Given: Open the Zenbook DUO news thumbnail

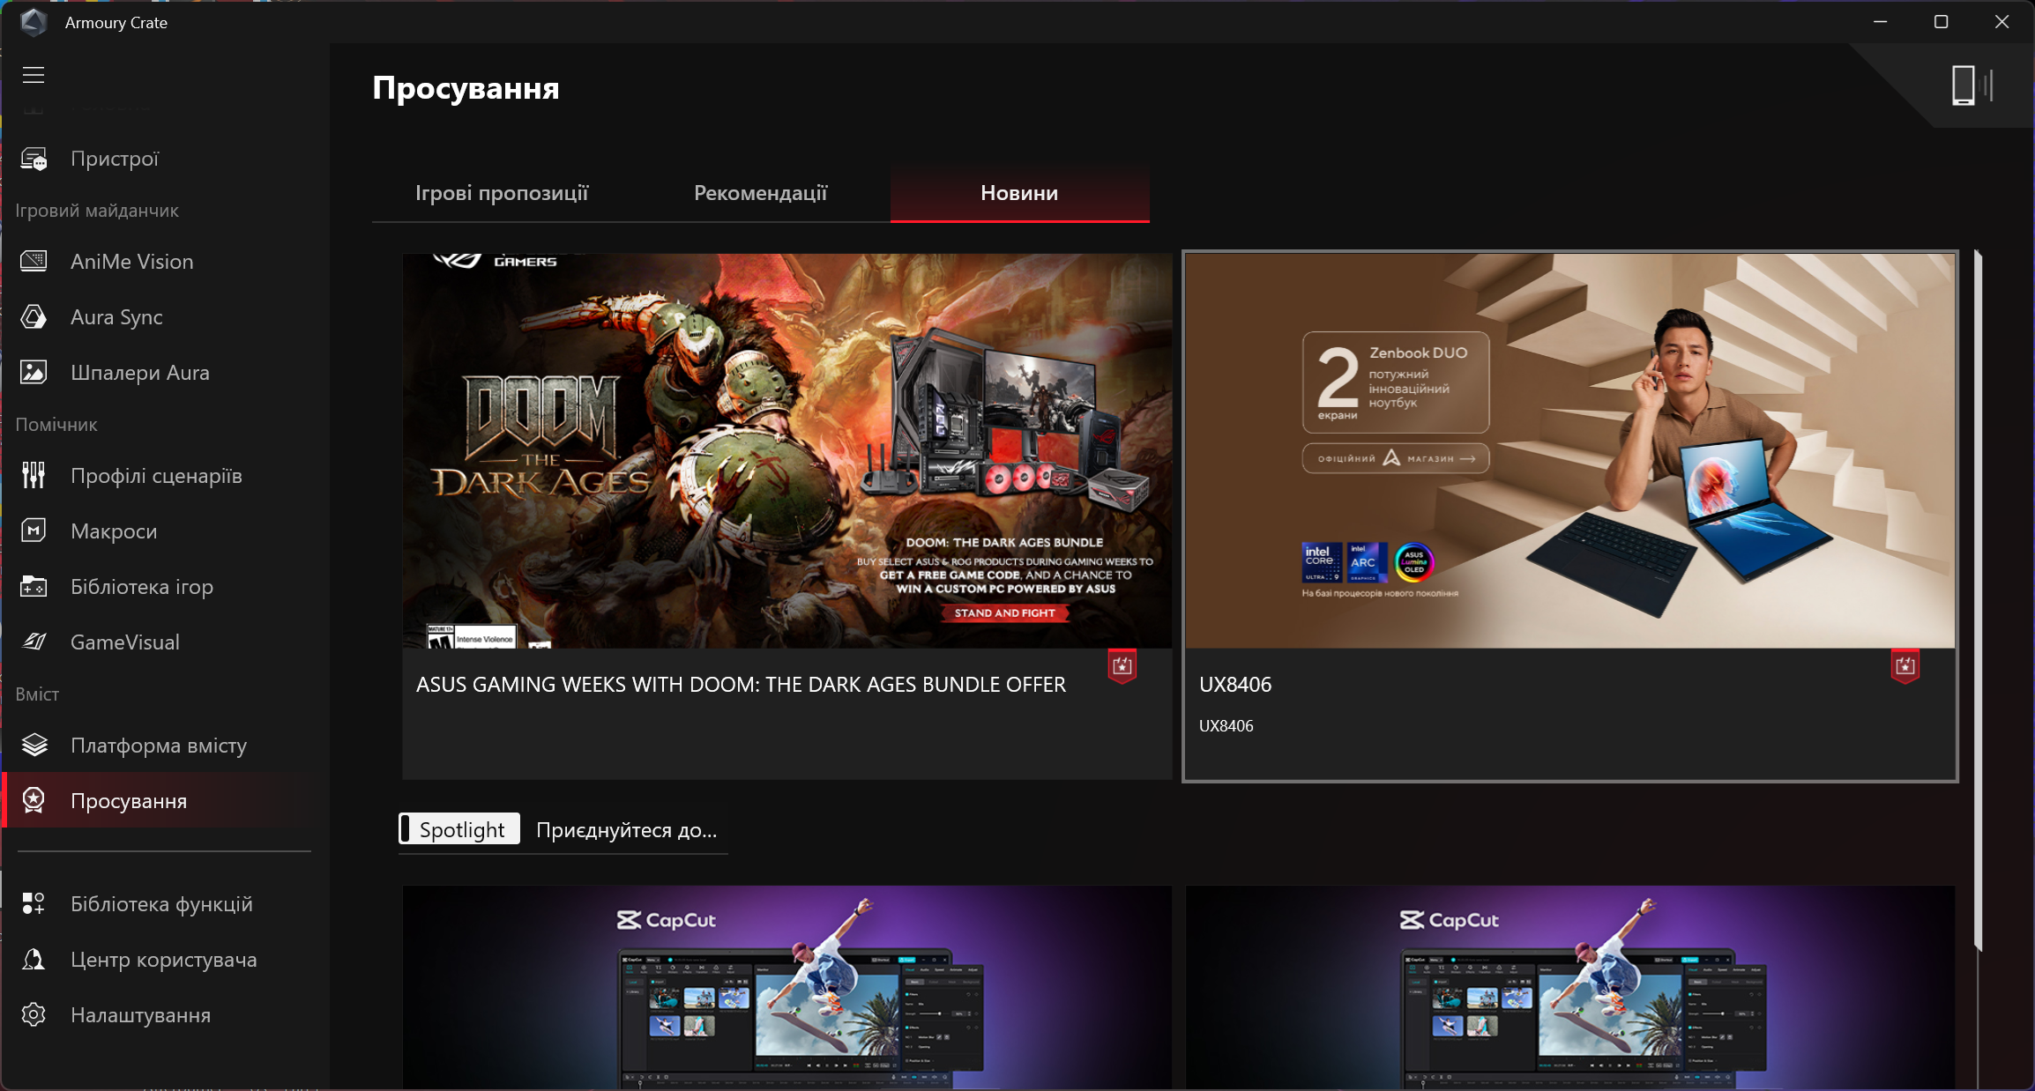Looking at the screenshot, I should pos(1569,451).
